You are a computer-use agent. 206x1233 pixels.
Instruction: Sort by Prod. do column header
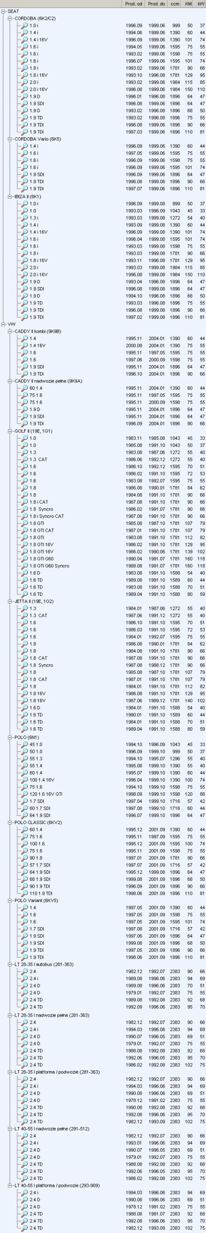click(x=156, y=3)
